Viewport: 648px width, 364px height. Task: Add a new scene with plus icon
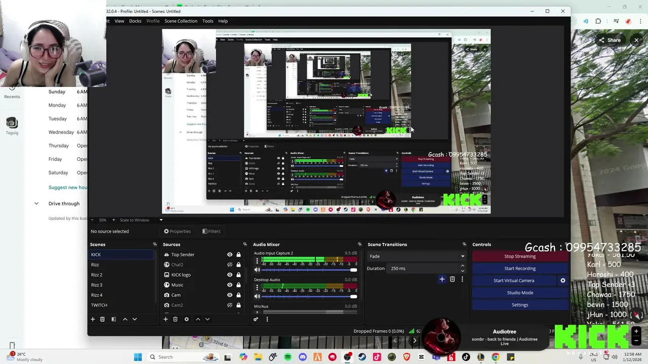pyautogui.click(x=93, y=319)
